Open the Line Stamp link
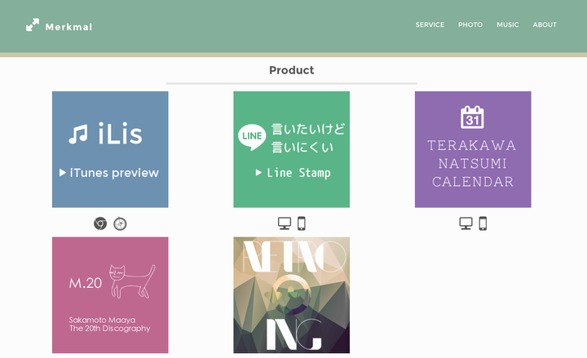Screen dimensions: 587x358 coord(292,173)
